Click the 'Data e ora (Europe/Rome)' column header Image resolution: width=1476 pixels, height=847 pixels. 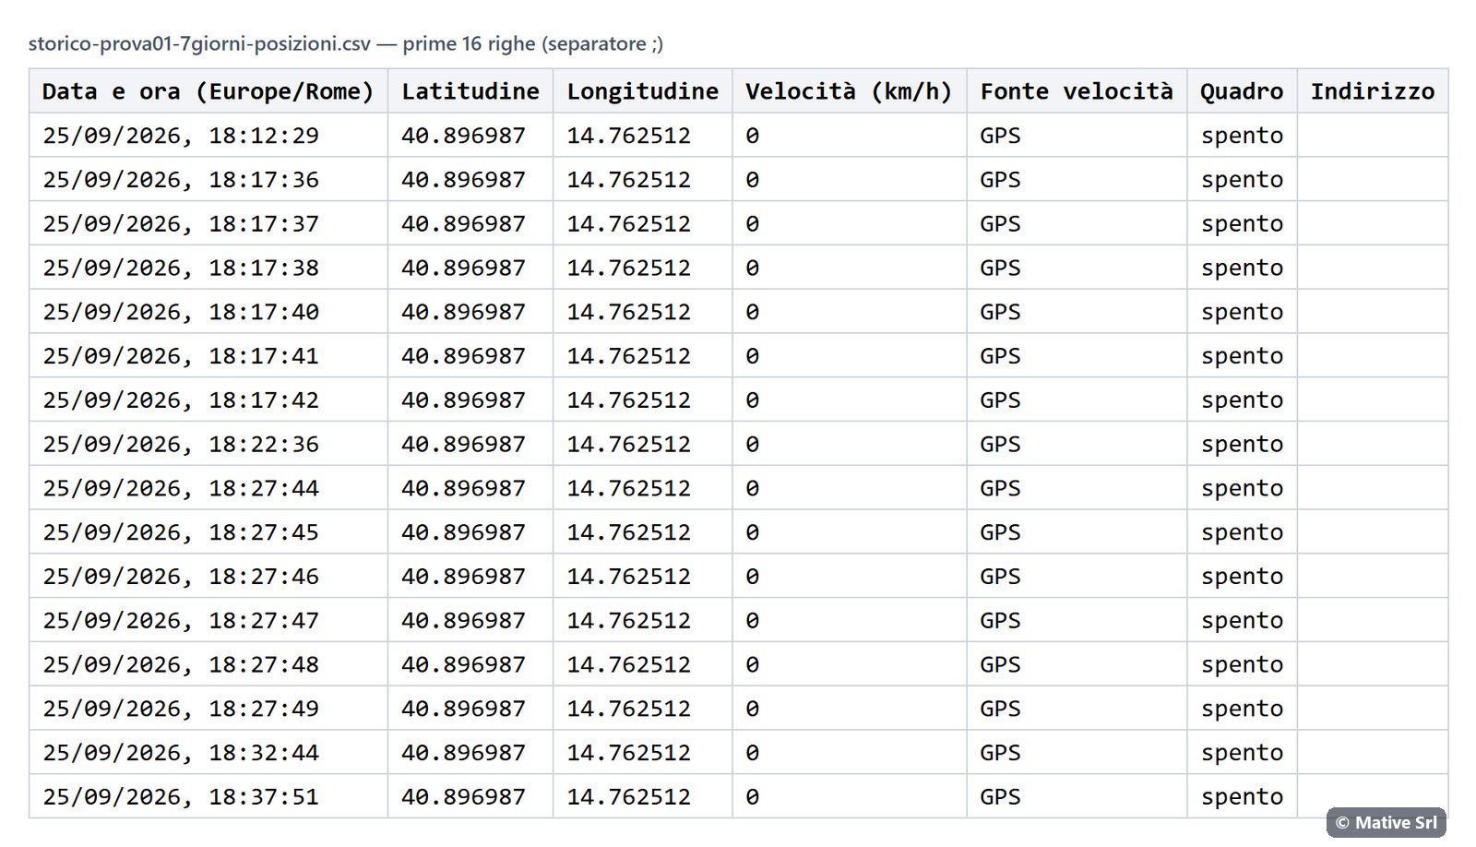click(x=208, y=91)
